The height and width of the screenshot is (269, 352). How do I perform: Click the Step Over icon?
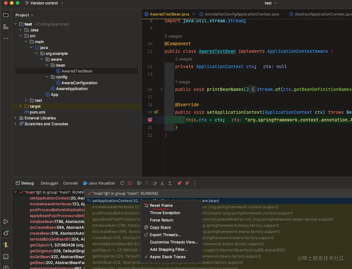pos(155,183)
